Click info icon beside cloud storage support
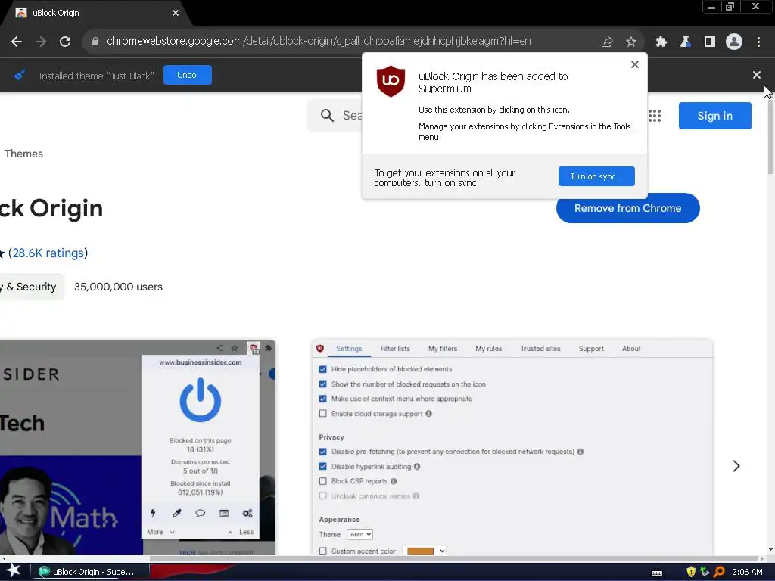The height and width of the screenshot is (581, 775). [428, 414]
